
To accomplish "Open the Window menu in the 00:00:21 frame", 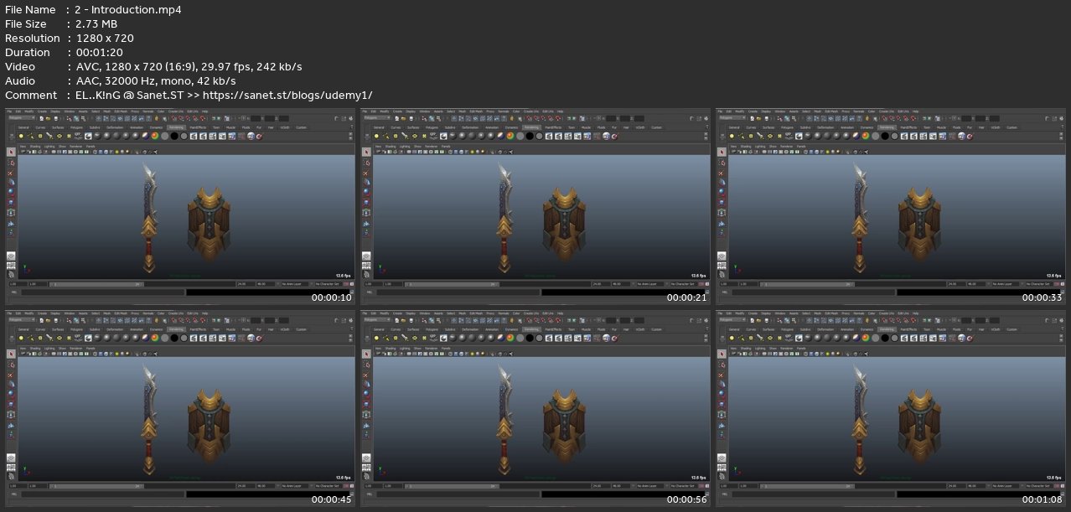I will click(424, 111).
